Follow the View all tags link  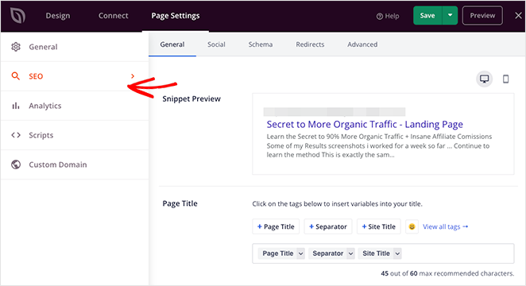(445, 226)
